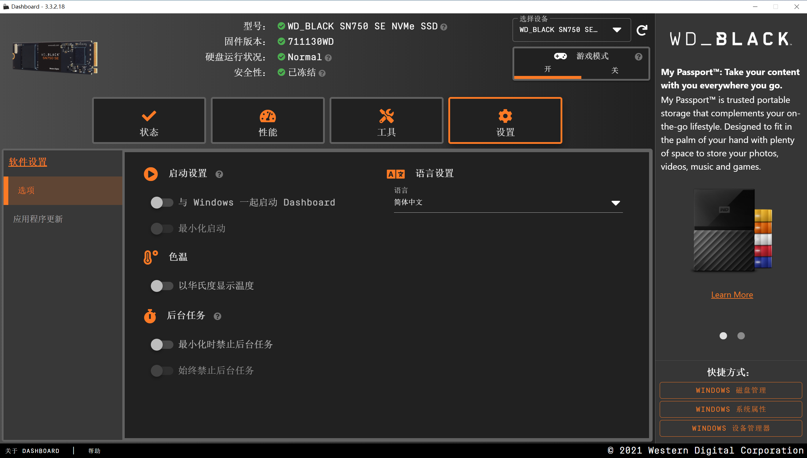807x458 pixels.
Task: Click the 后台任务 help question icon
Action: tap(217, 317)
